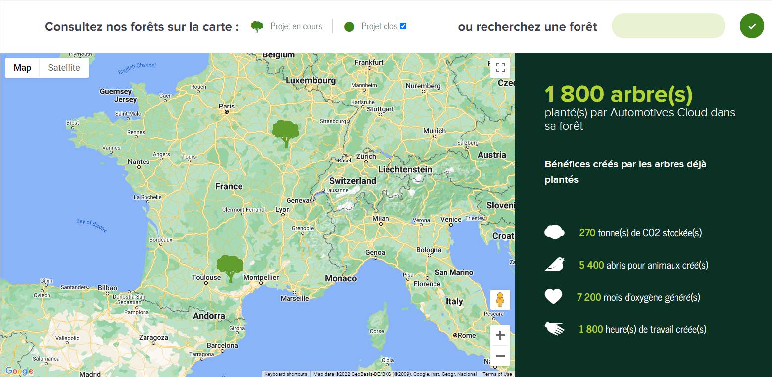Click Bénéfices créés par les arbres heading

(626, 171)
